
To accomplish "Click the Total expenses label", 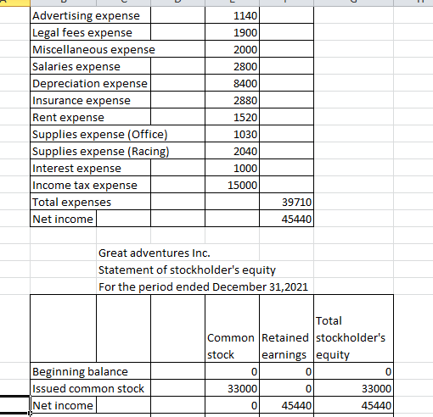I will point(71,202).
